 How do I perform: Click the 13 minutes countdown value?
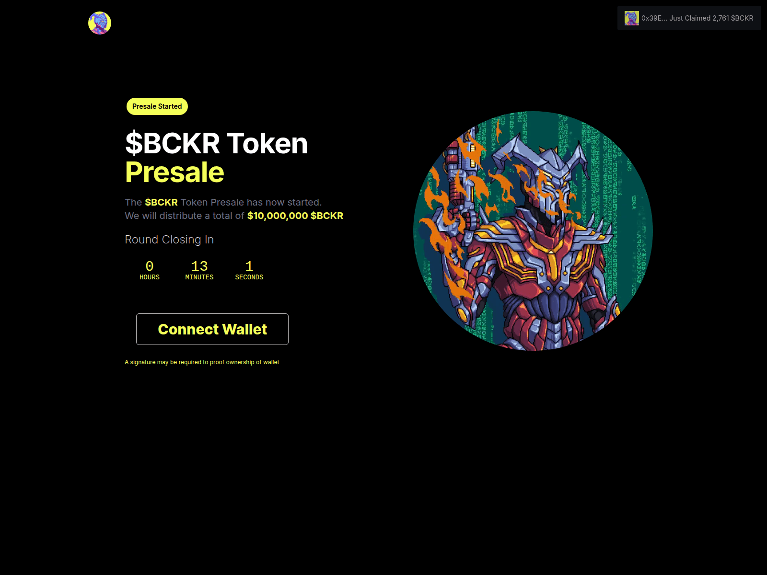[x=199, y=266]
